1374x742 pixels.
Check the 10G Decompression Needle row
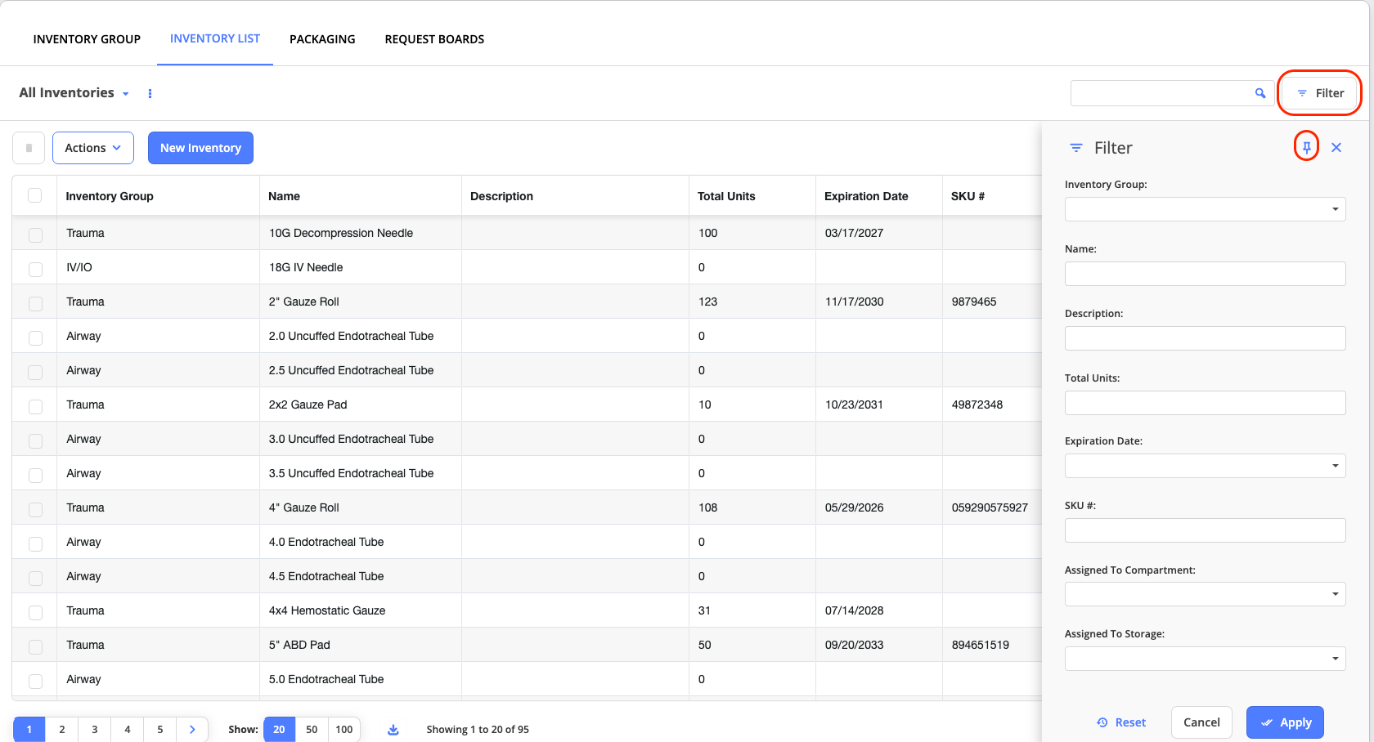click(x=35, y=235)
